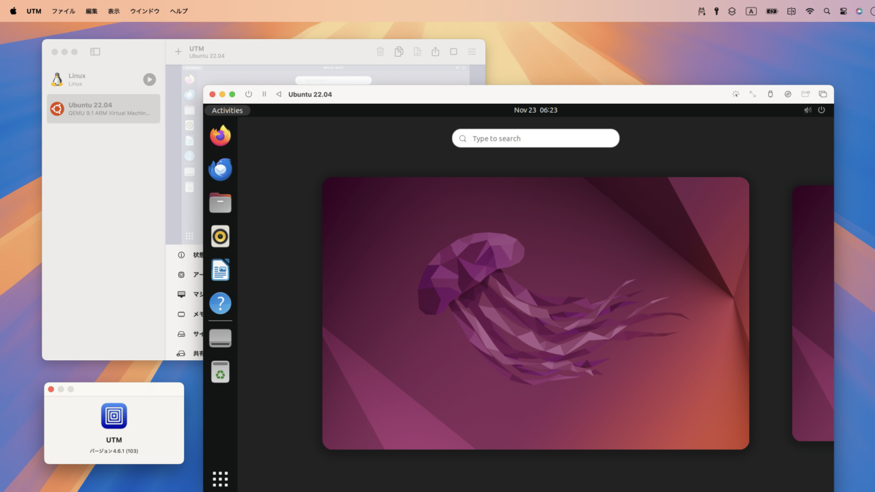Open Ubuntu system menu via volume icon
Viewport: 875px width, 492px height.
(807, 110)
